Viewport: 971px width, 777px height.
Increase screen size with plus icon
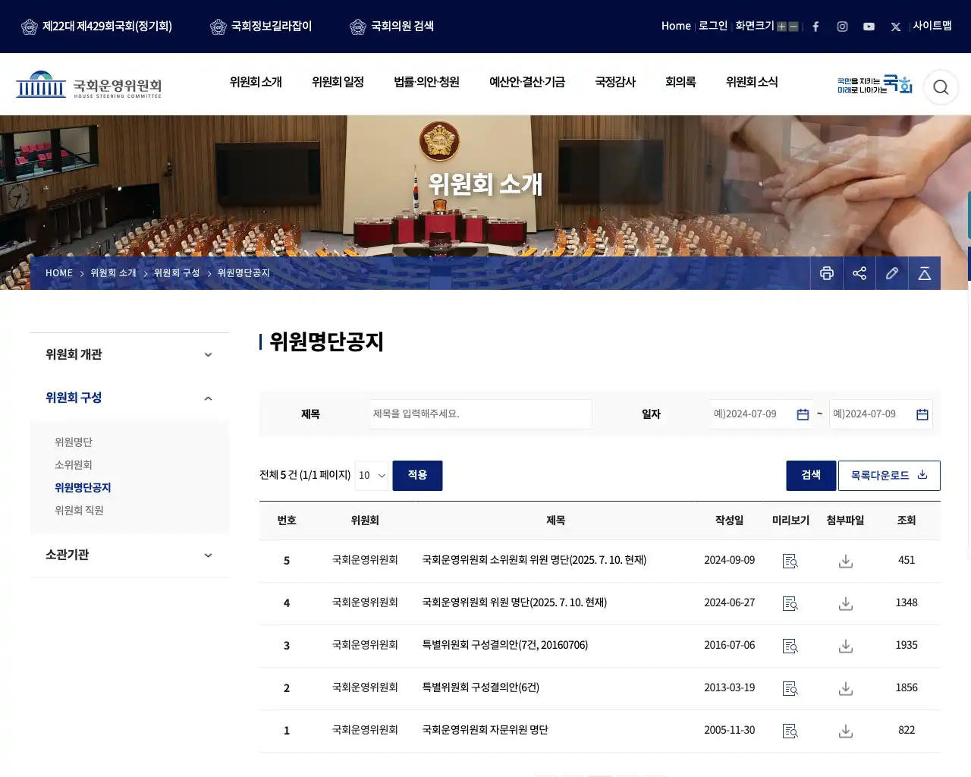tap(781, 27)
